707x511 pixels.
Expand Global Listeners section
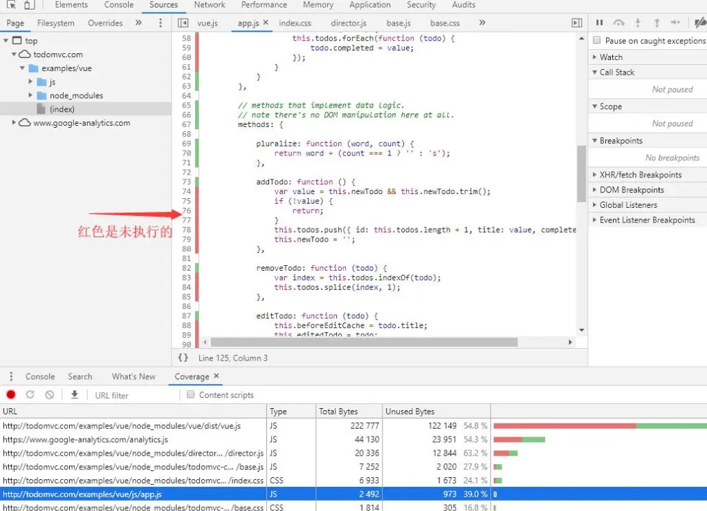tap(647, 205)
